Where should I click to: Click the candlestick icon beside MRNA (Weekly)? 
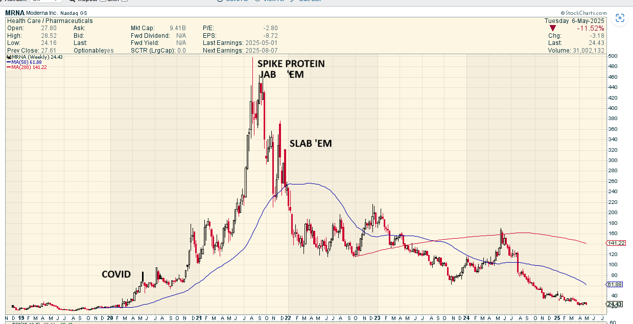(x=9, y=57)
